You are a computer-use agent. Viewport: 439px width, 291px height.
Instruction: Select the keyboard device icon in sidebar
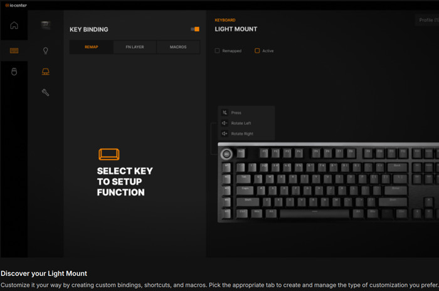point(14,51)
